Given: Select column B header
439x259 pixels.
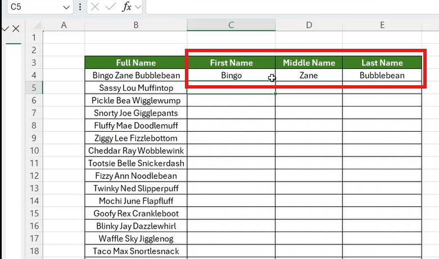Looking at the screenshot, I should coord(136,25).
